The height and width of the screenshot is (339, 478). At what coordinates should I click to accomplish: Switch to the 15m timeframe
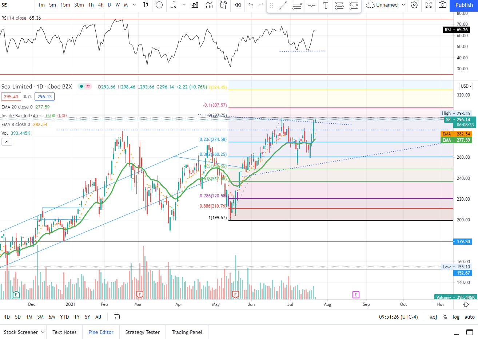[x=65, y=5]
